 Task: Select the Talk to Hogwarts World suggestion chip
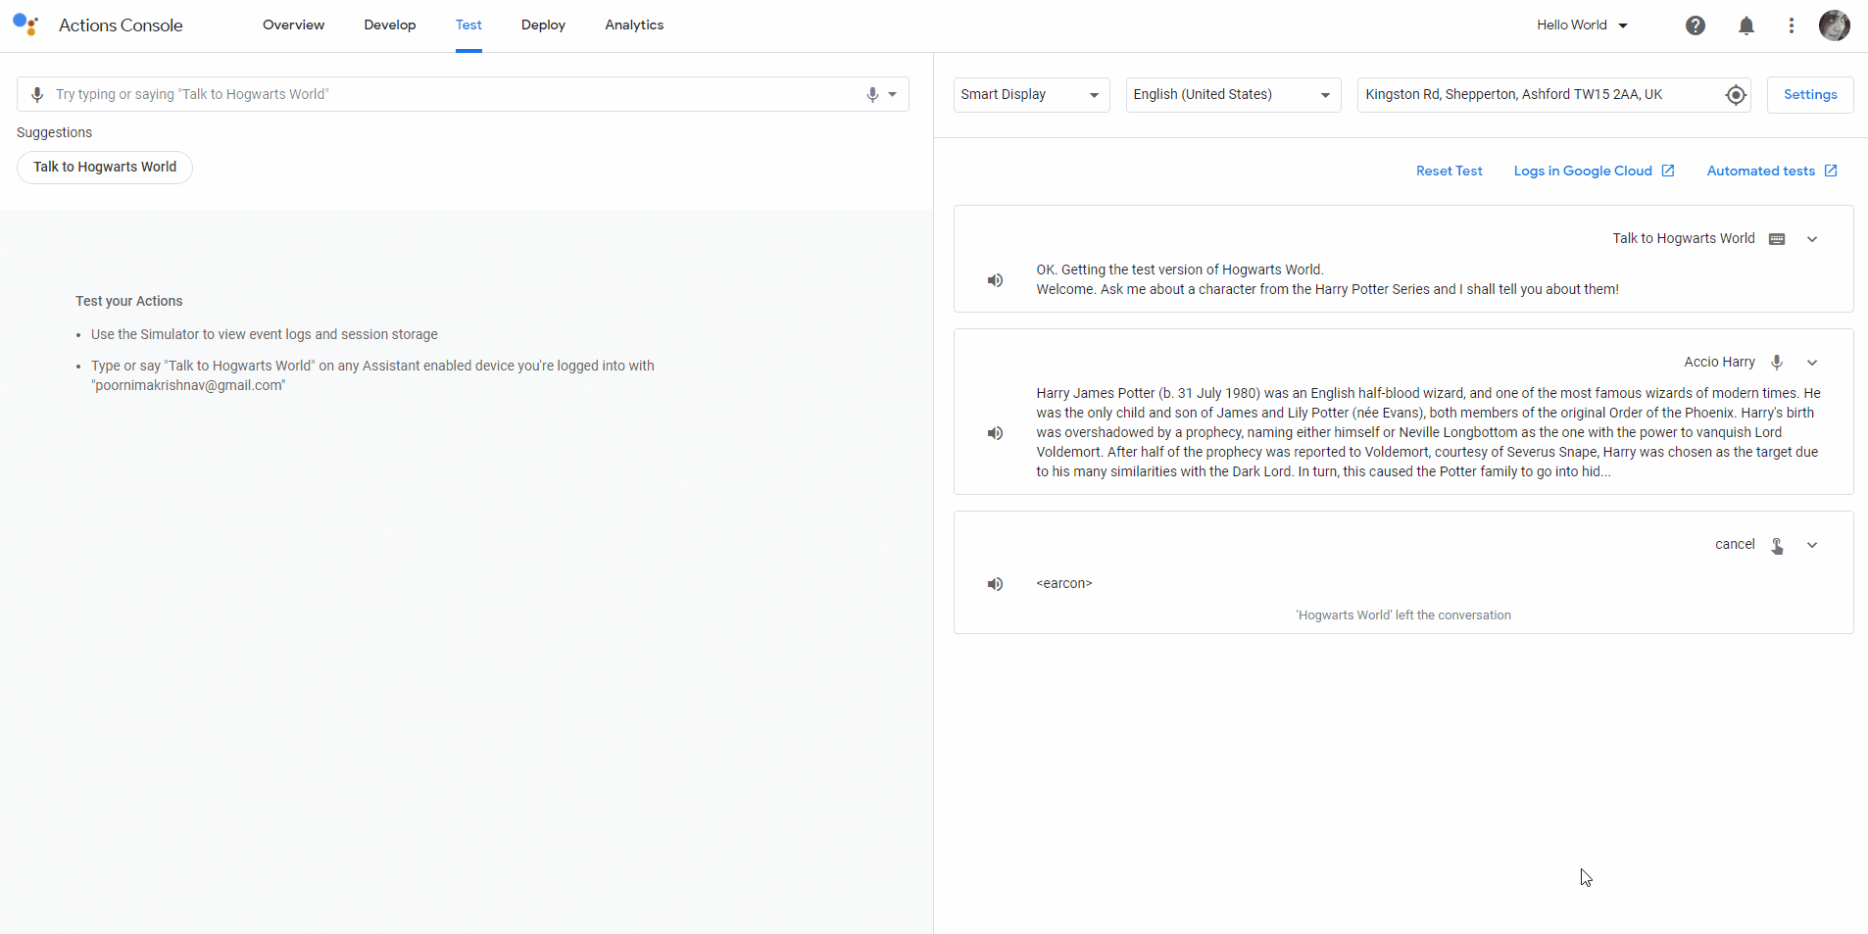pyautogui.click(x=105, y=167)
